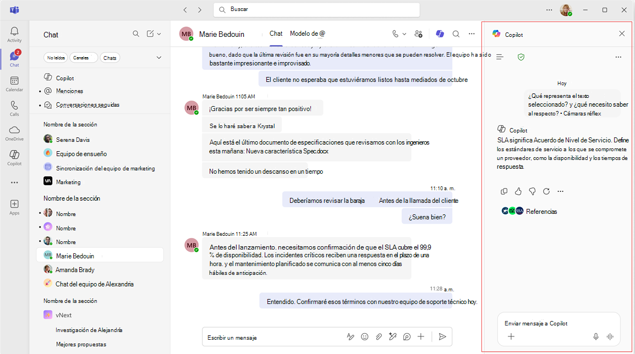Open the Calendar in the sidebar
Image resolution: width=635 pixels, height=354 pixels.
click(14, 84)
